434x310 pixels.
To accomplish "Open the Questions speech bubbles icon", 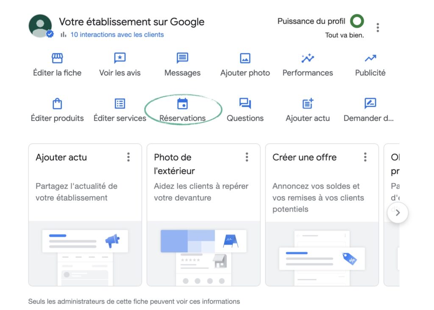I will pyautogui.click(x=245, y=104).
